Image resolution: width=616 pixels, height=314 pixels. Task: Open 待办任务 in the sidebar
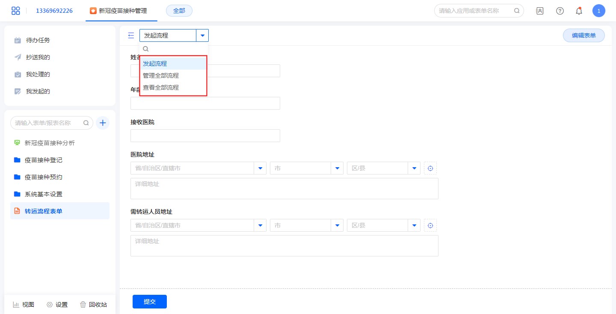[x=38, y=40]
